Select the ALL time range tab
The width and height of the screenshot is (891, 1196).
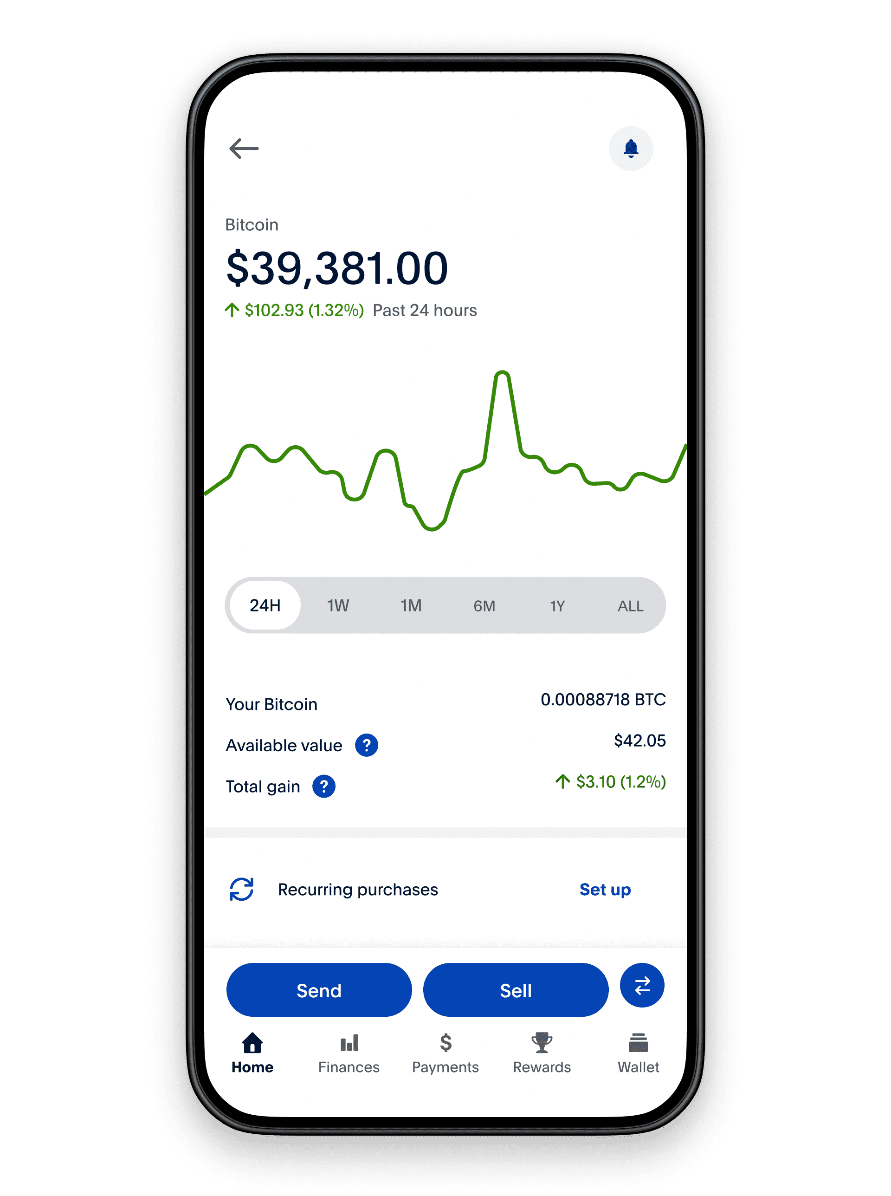627,607
